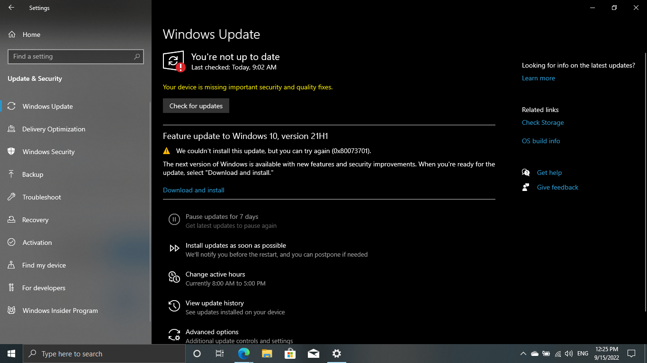
Task: Click the fast-forward install updates icon
Action: 174,248
